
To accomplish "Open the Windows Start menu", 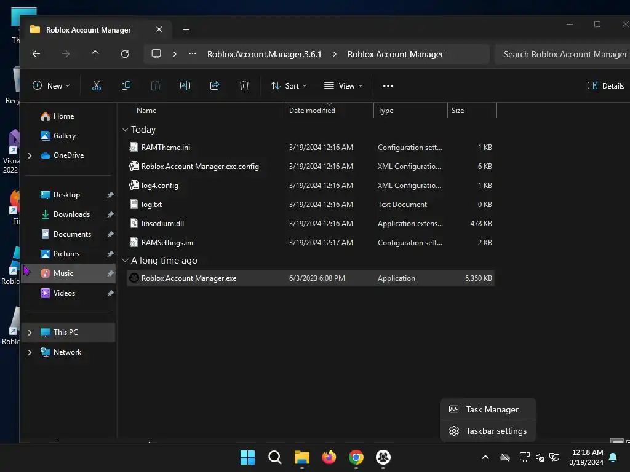I will (247, 457).
